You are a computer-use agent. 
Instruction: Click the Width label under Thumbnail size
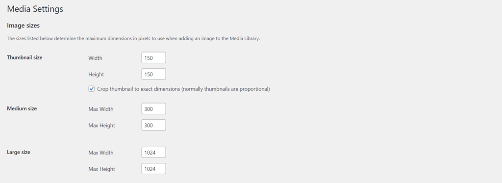pyautogui.click(x=96, y=58)
